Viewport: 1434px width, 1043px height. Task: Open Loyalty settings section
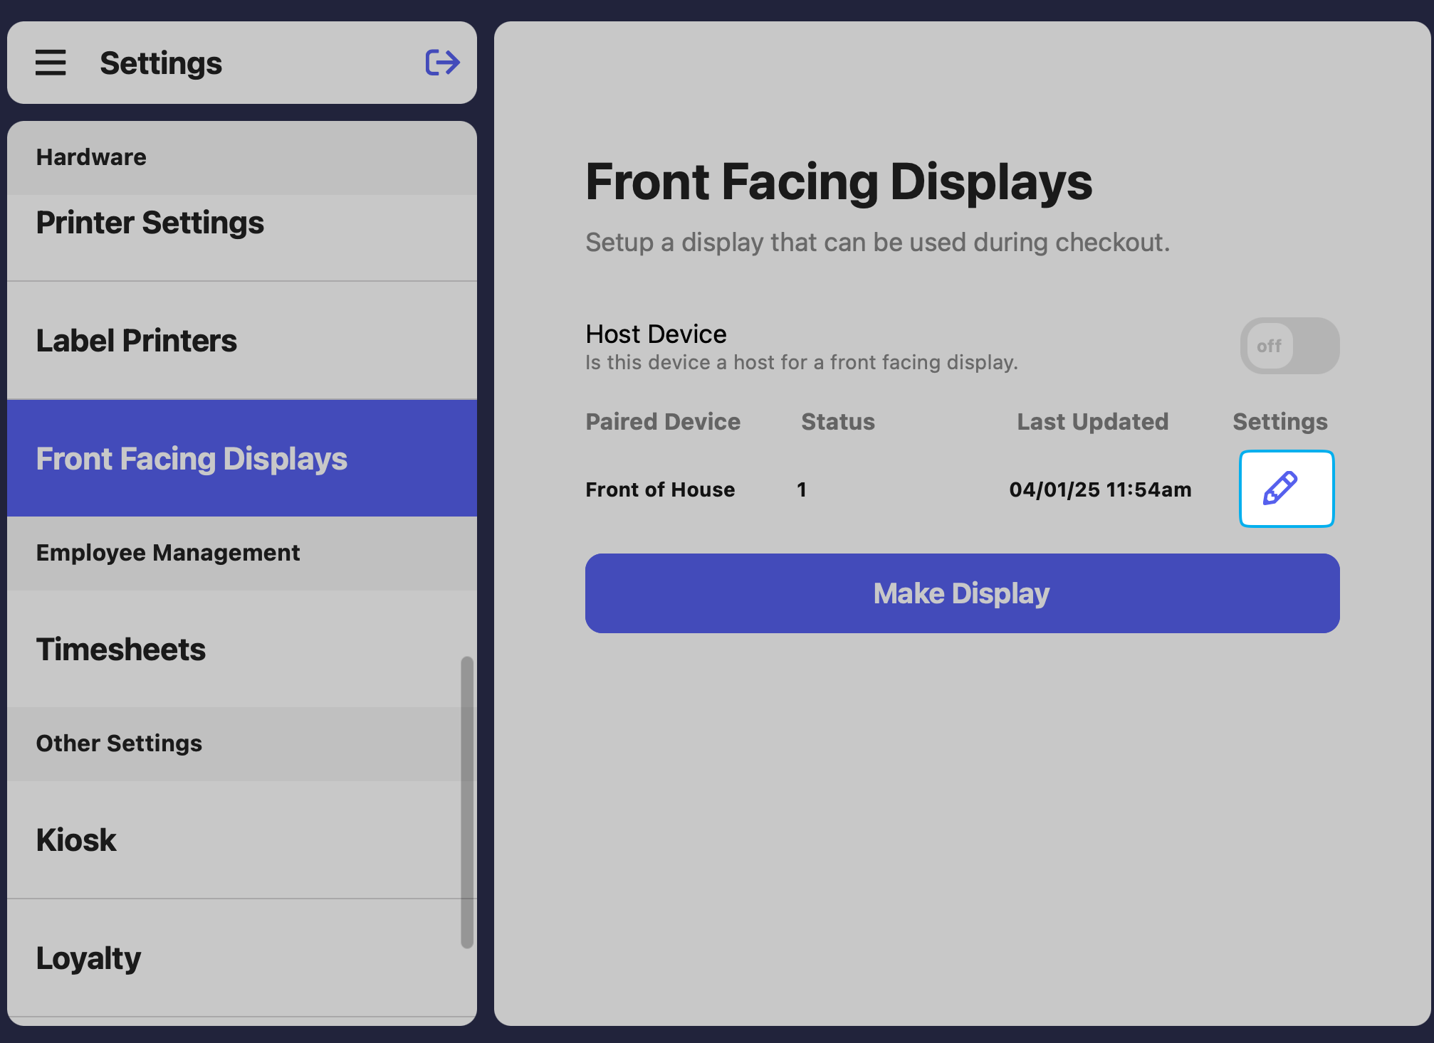89,958
